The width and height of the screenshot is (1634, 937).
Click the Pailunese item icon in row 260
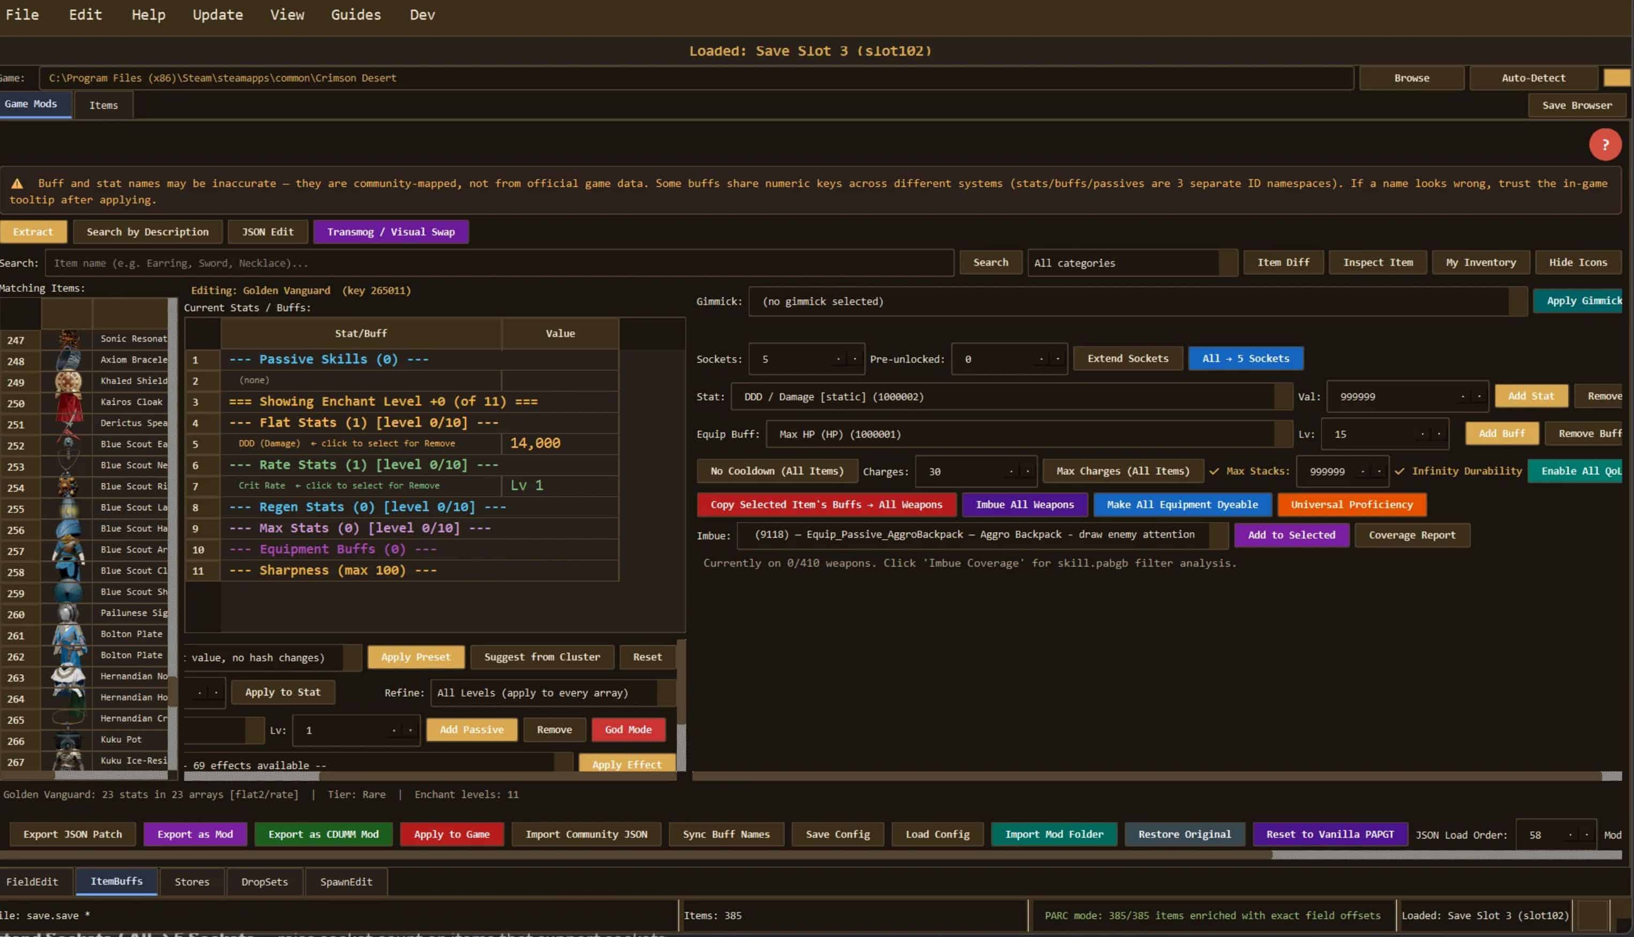(x=67, y=614)
